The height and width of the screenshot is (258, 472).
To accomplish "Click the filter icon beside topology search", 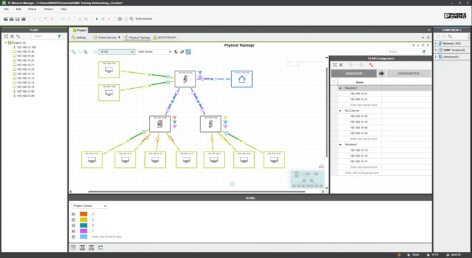I will coord(424,52).
